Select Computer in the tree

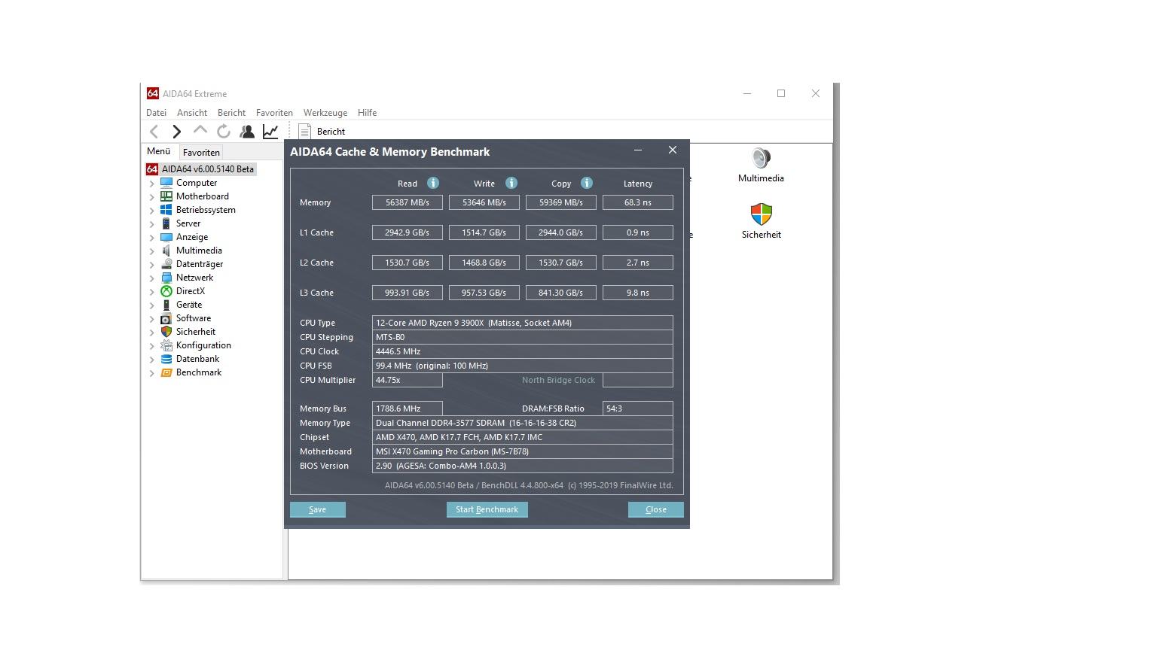(197, 183)
